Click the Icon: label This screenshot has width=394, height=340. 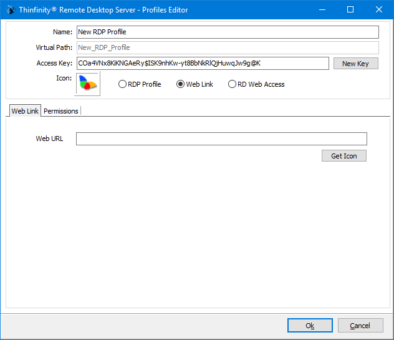[x=64, y=78]
